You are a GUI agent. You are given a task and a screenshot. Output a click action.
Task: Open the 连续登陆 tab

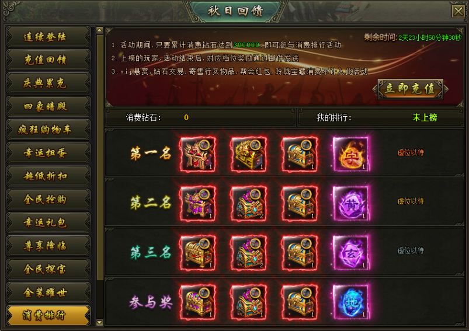pyautogui.click(x=48, y=37)
